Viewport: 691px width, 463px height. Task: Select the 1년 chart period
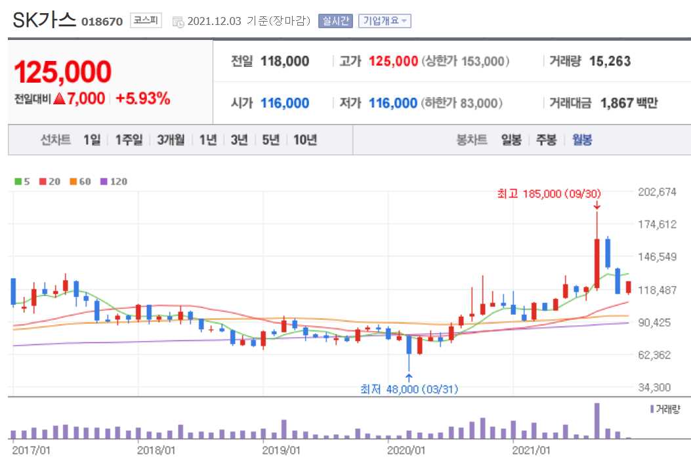point(207,140)
